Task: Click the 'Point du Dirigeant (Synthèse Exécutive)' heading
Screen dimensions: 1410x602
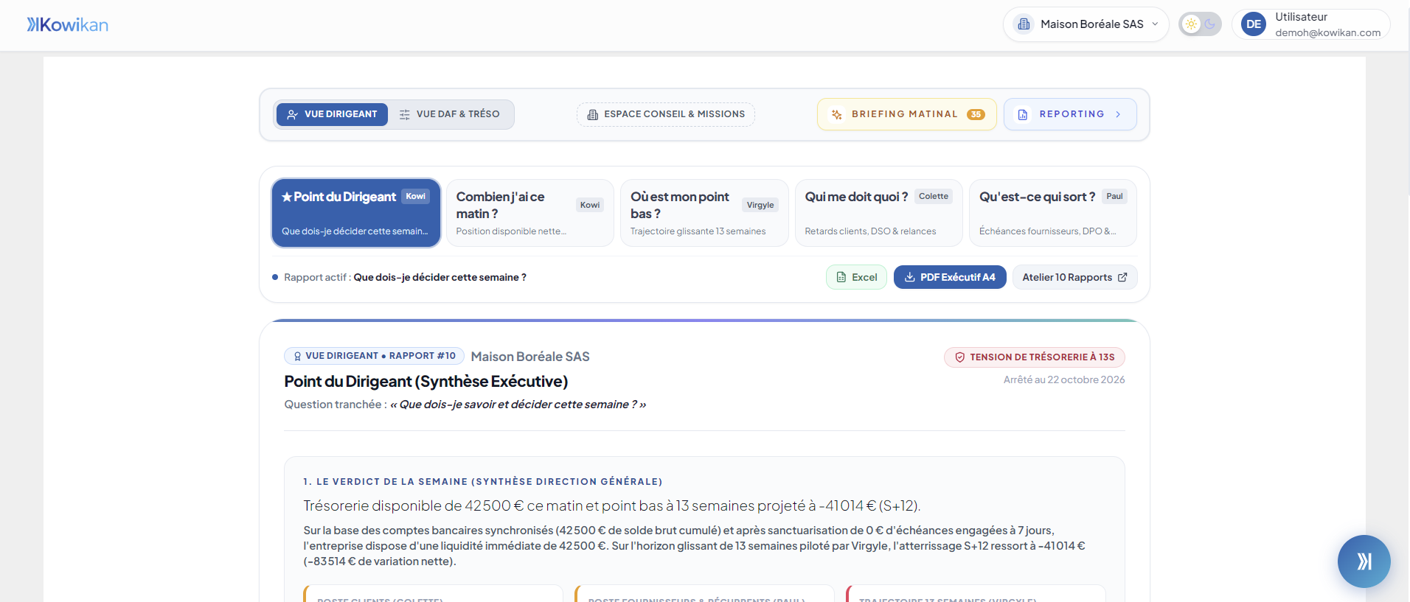Action: click(426, 381)
